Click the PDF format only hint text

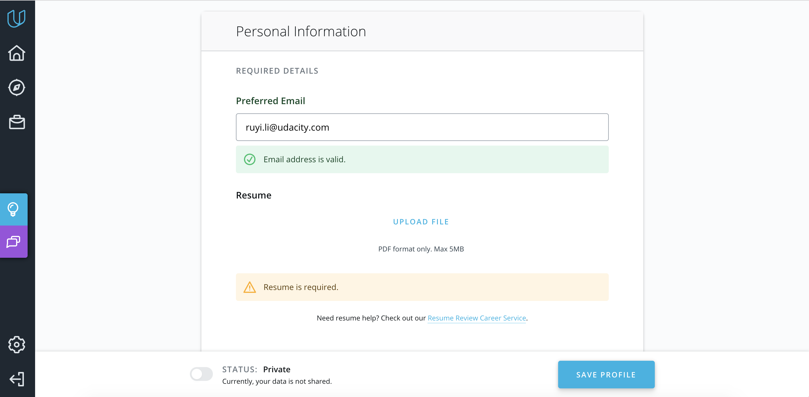tap(421, 249)
